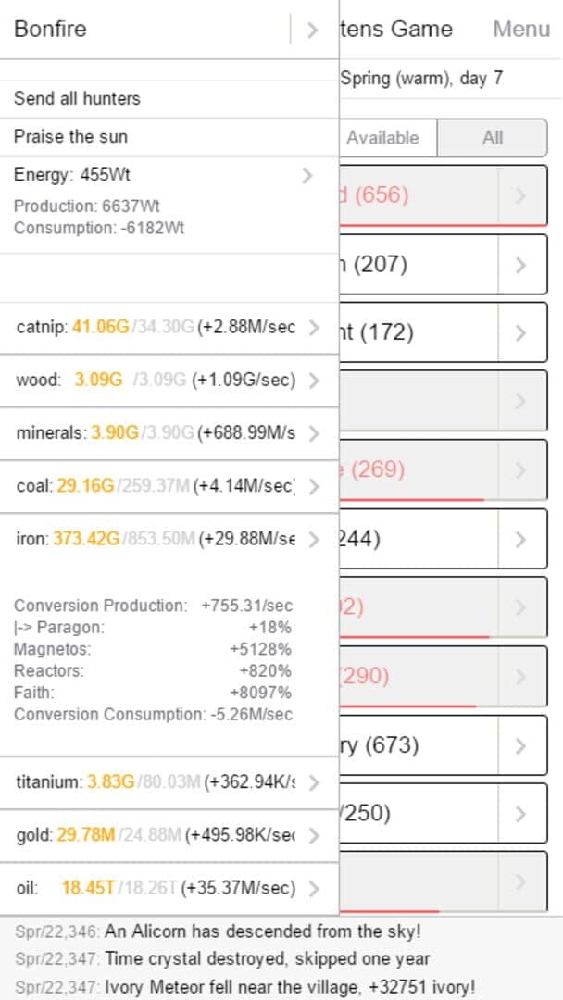Select the building button showing (172)
The height and width of the screenshot is (1000, 563).
click(x=417, y=332)
